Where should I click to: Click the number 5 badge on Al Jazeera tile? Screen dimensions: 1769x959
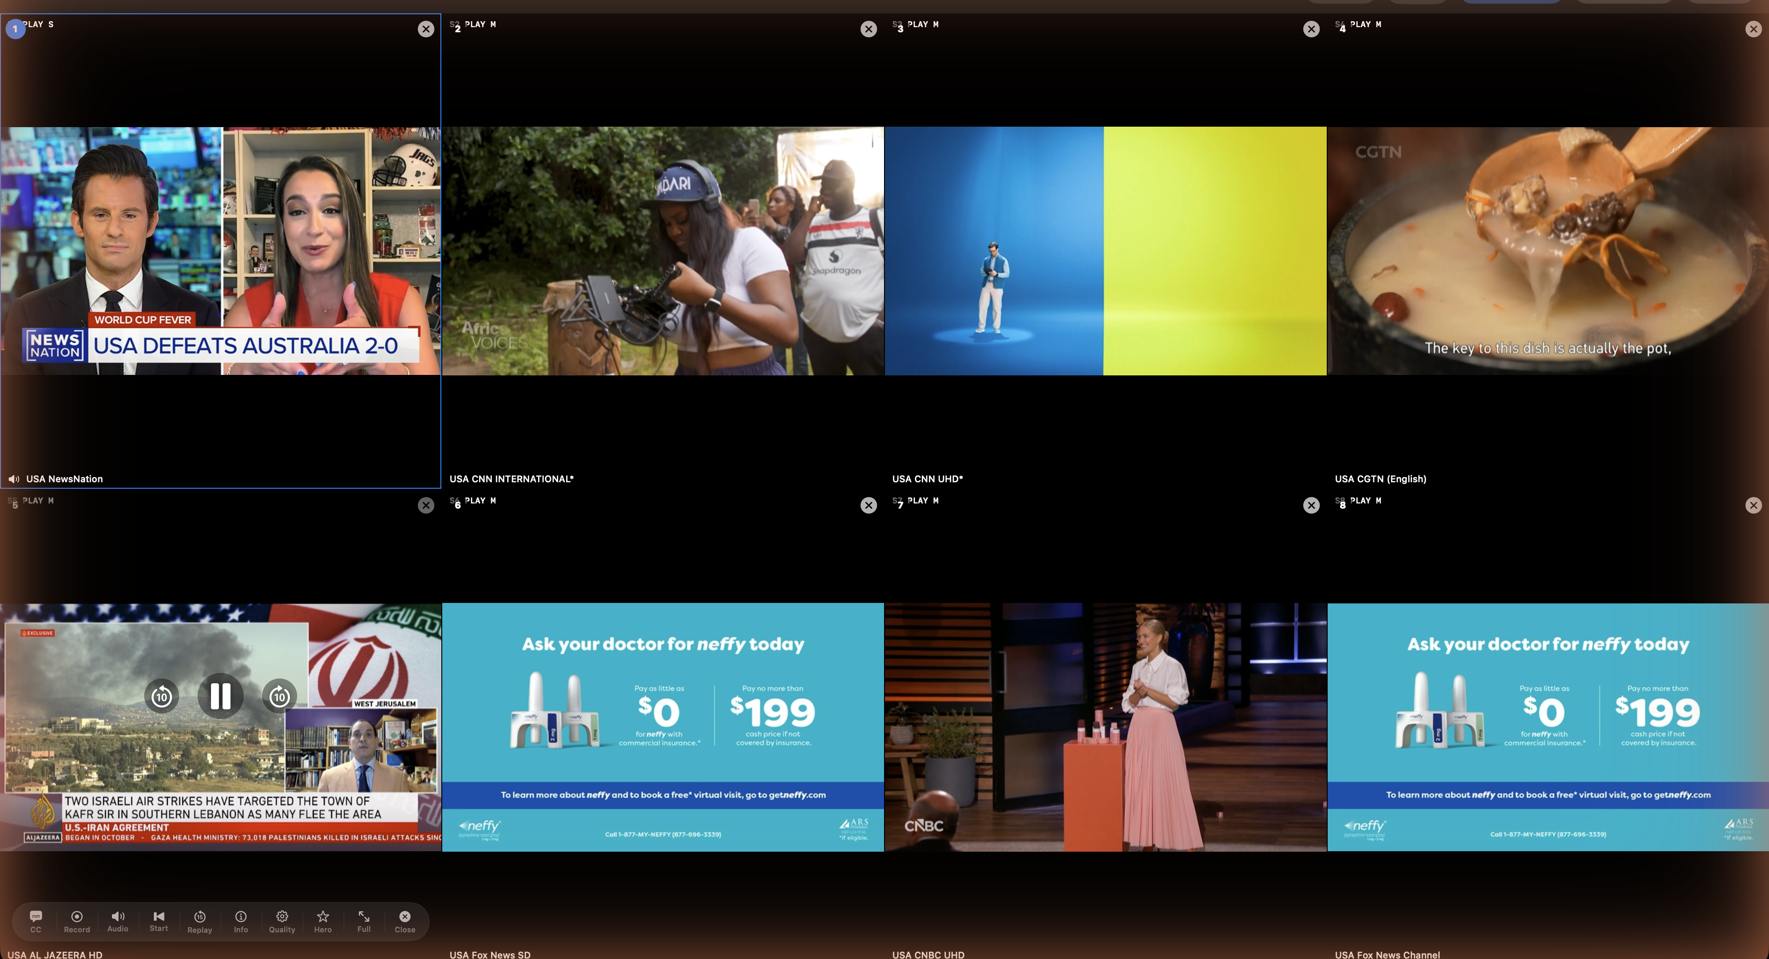pos(15,505)
